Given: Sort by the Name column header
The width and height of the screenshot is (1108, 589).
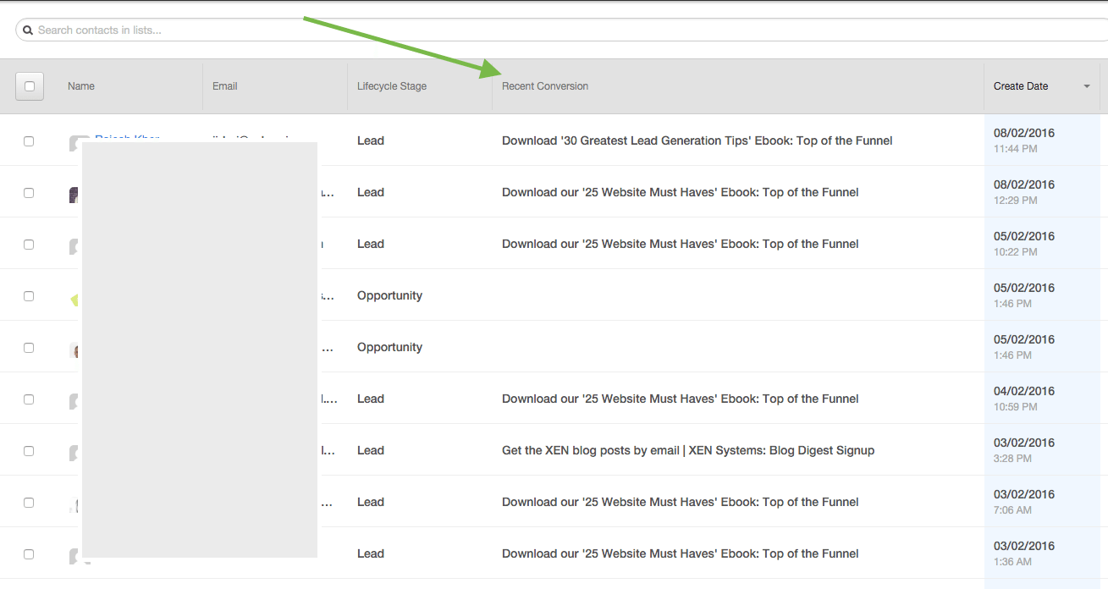Looking at the screenshot, I should point(81,86).
